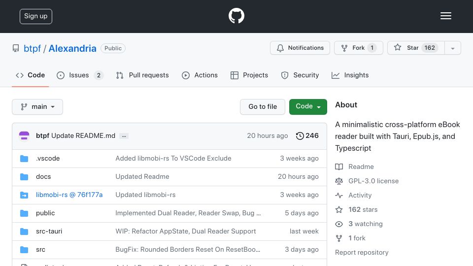Open 'Added libmobi-rs To VSCode Exclude' commit
This screenshot has width=473, height=266.
tap(173, 158)
